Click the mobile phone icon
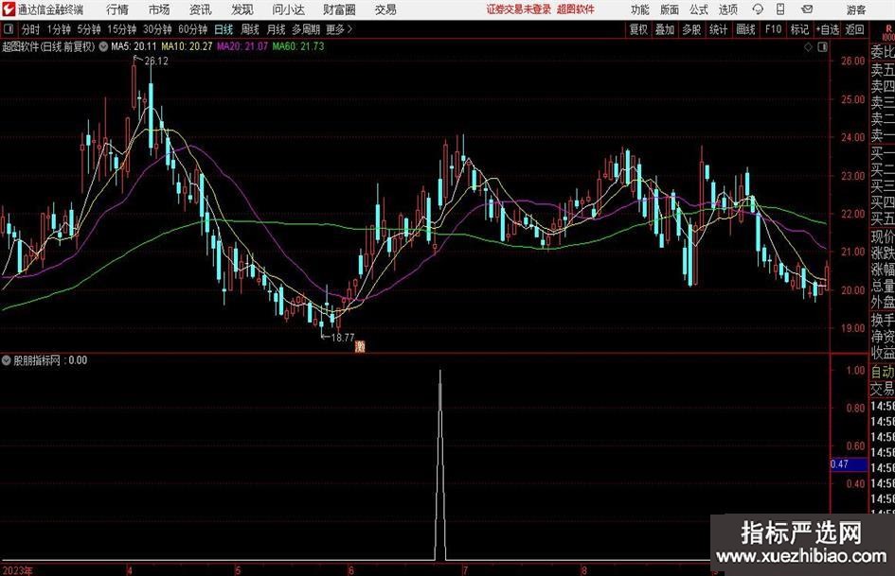The image size is (895, 576). tap(780, 9)
